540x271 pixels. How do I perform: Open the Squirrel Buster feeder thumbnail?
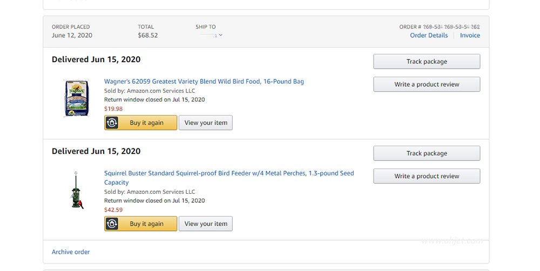click(x=77, y=190)
